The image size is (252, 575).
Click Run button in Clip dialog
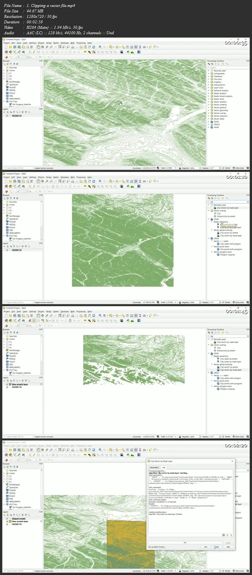point(205,547)
